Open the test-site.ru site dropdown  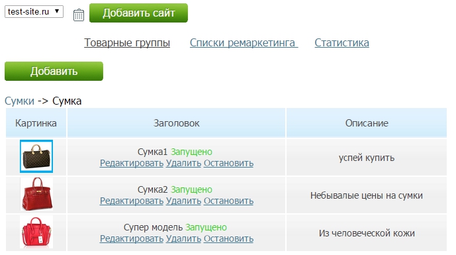click(x=34, y=12)
